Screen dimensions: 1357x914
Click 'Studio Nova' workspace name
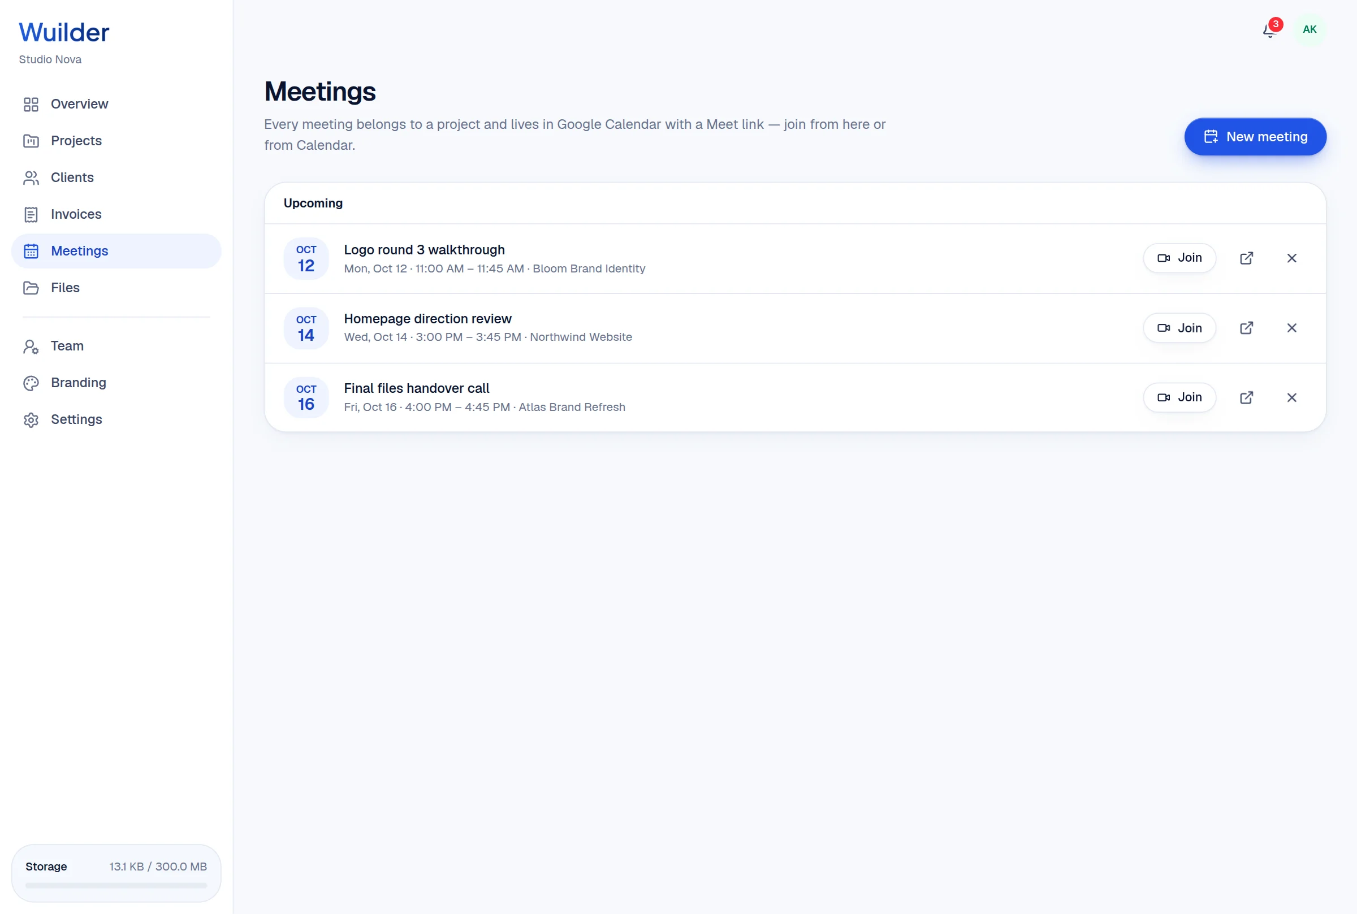tap(50, 59)
